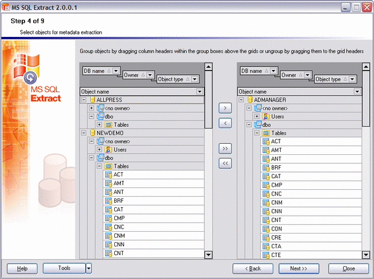
Task: Click table icon of CON in right grid
Action: coord(266,229)
